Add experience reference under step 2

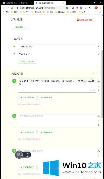[27, 132]
